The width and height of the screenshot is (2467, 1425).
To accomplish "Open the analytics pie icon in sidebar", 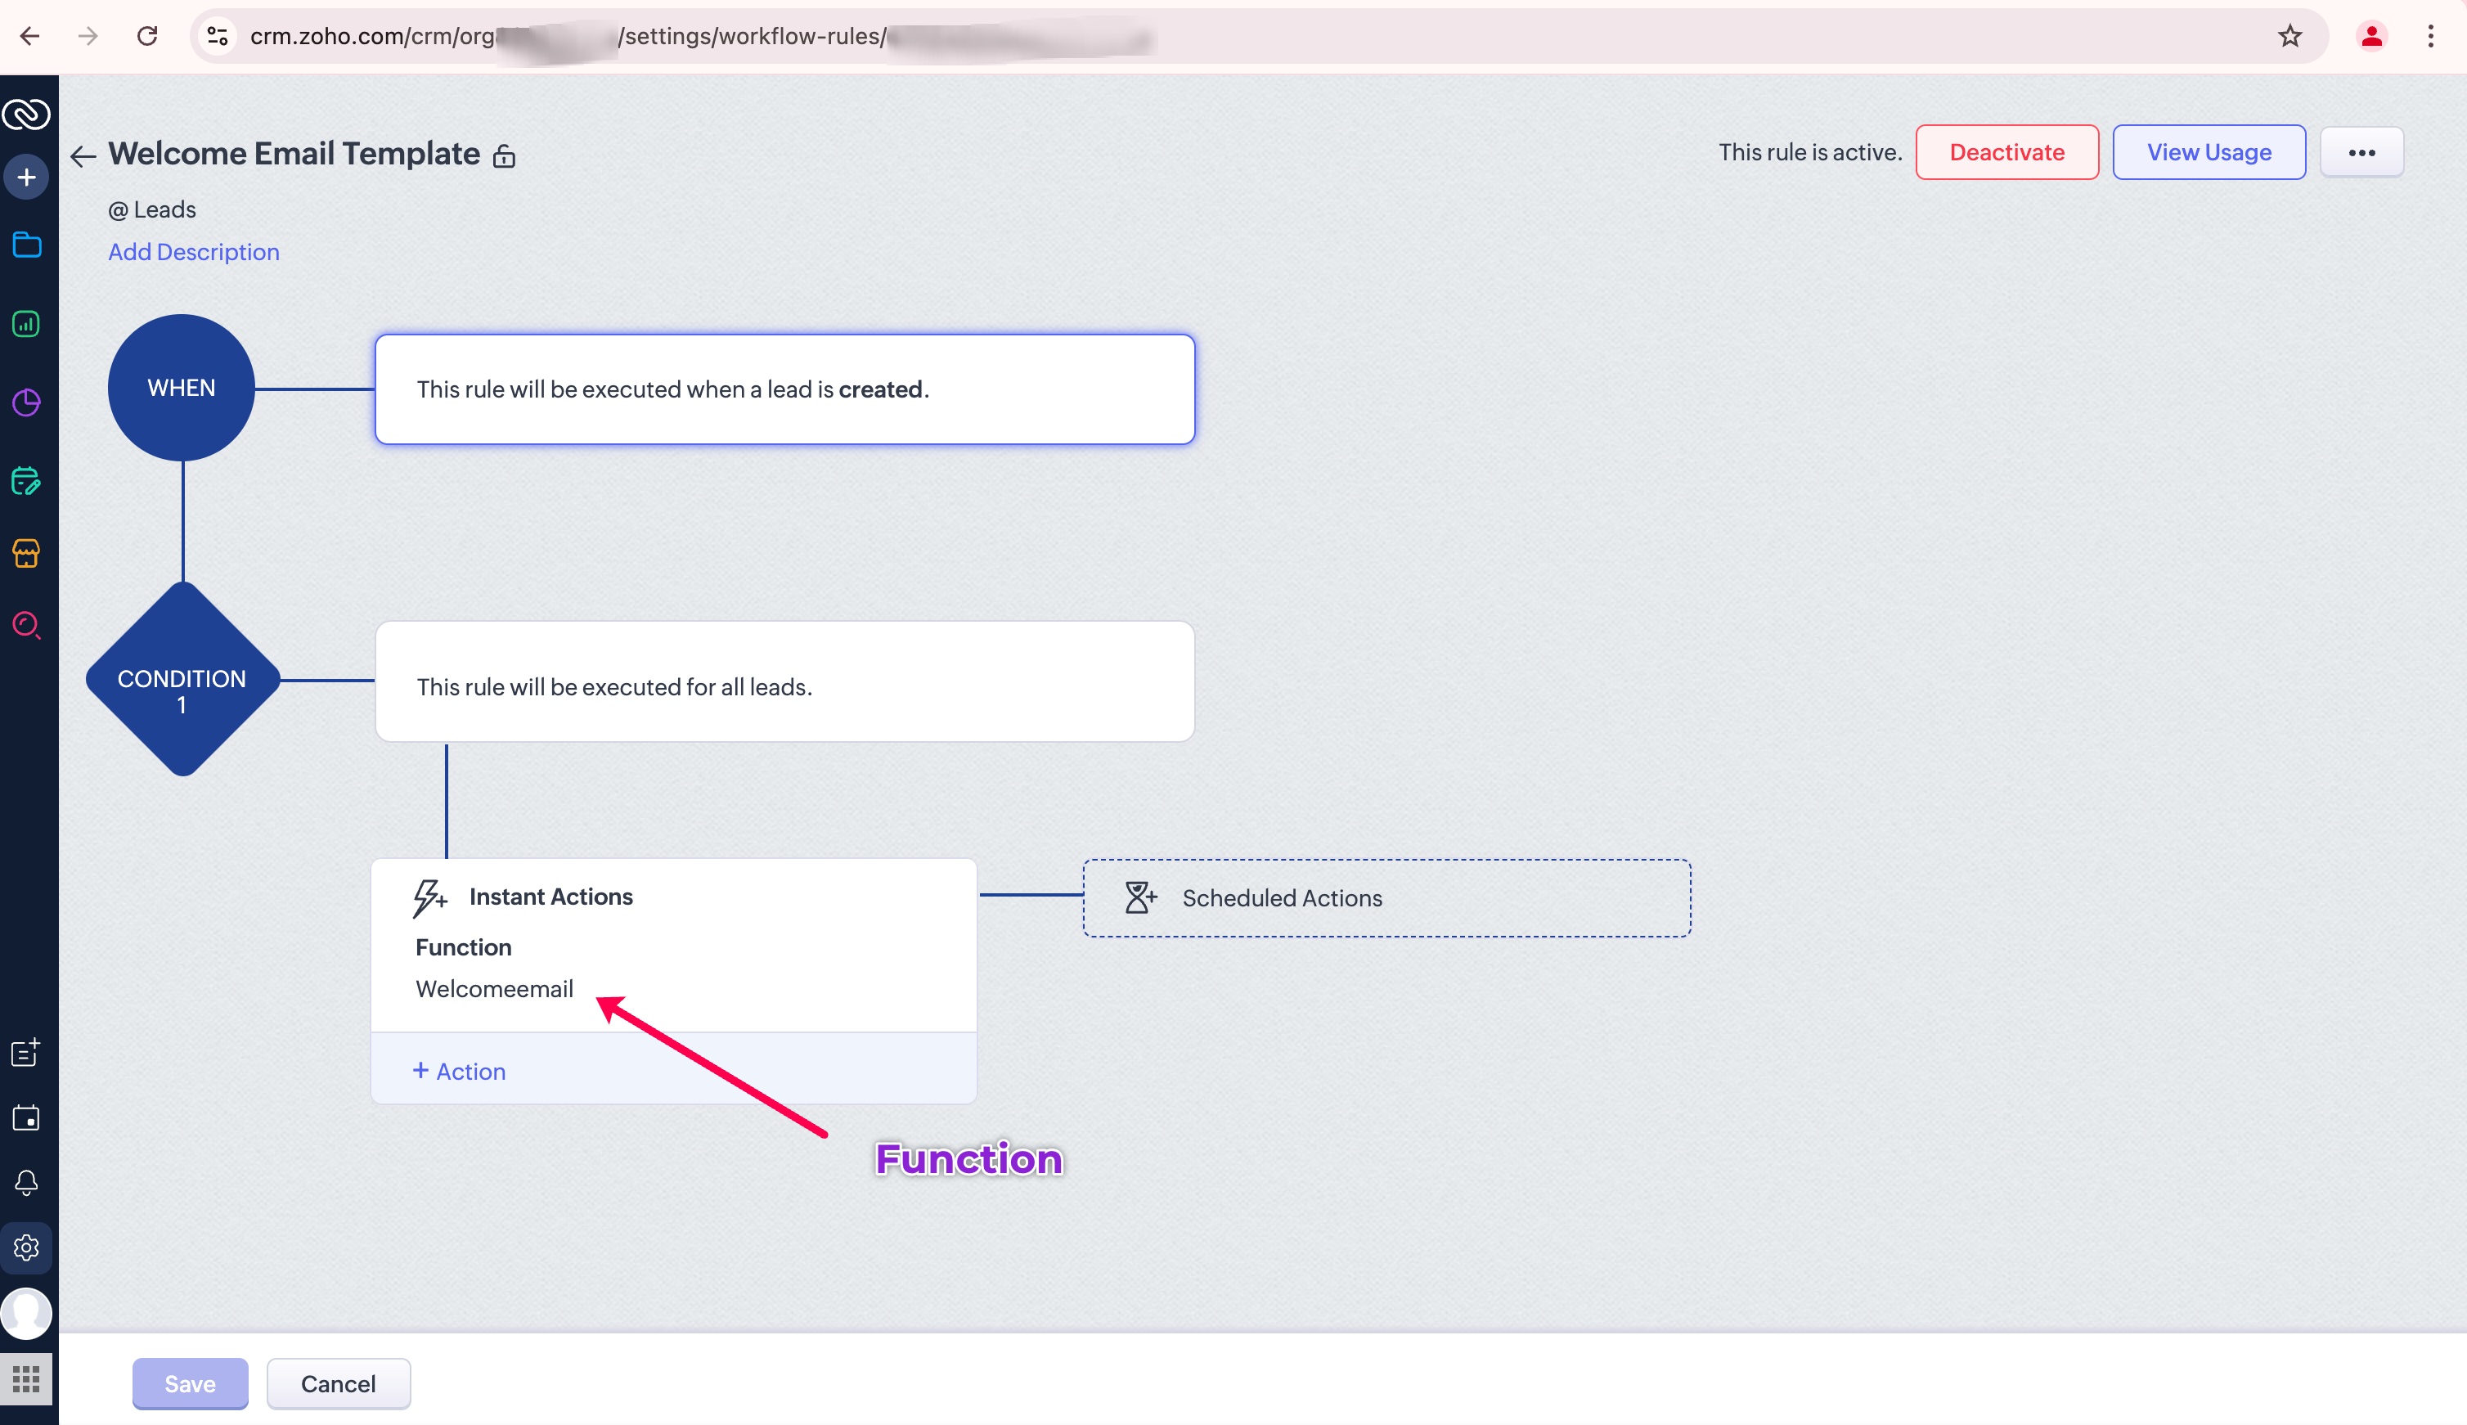I will pyautogui.click(x=26, y=402).
